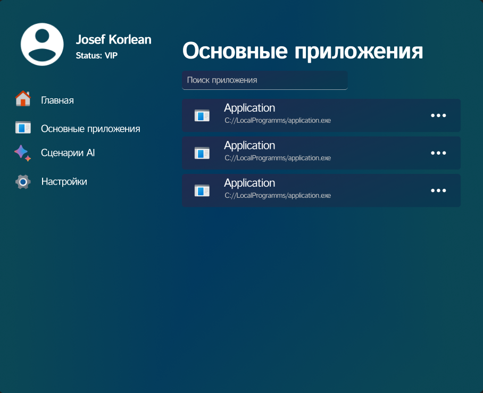The width and height of the screenshot is (483, 393).
Task: Open the options menu of the first Application
Action: pos(438,115)
